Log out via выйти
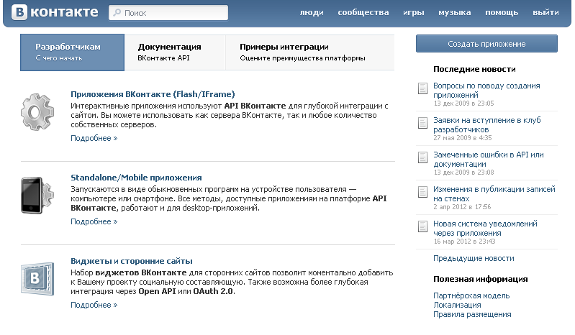Screen dimensions: 575x335 click(545, 12)
